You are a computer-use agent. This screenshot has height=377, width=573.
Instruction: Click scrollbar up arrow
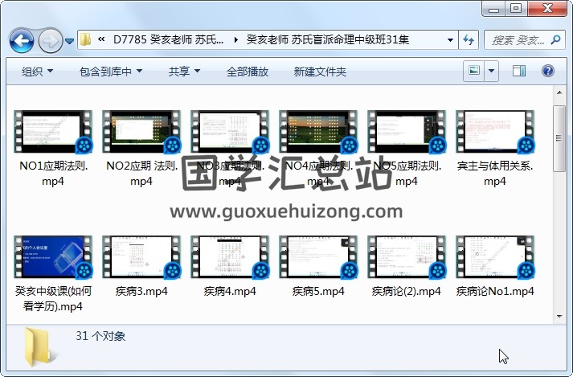click(x=559, y=93)
